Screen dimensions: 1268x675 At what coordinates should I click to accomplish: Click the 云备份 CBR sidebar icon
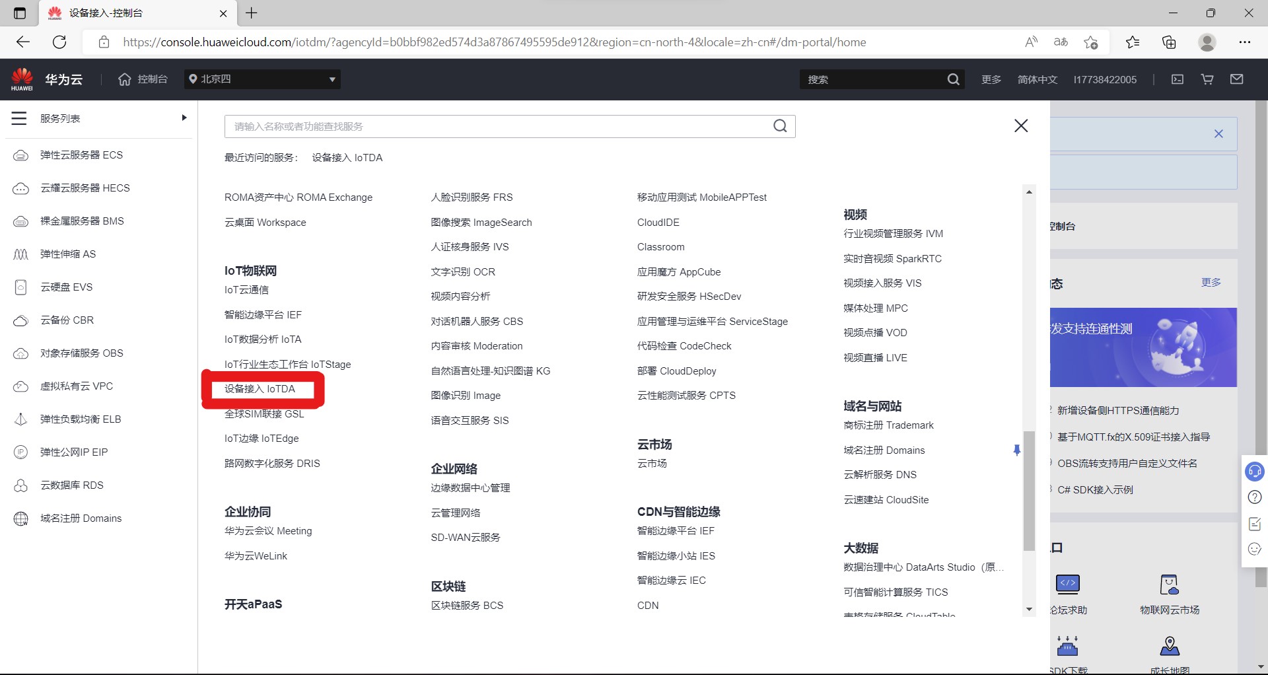[21, 320]
